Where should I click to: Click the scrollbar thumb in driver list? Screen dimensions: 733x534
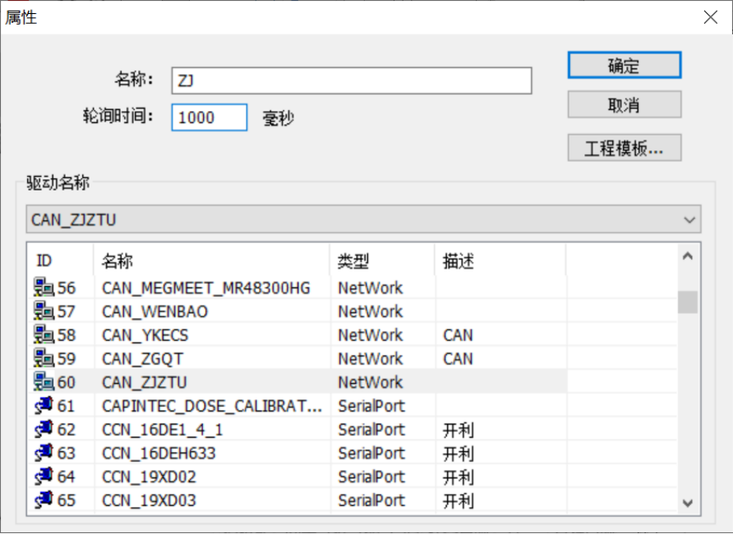pos(687,302)
